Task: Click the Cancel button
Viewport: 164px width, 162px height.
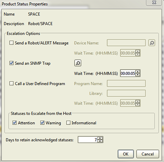Action: point(148,154)
